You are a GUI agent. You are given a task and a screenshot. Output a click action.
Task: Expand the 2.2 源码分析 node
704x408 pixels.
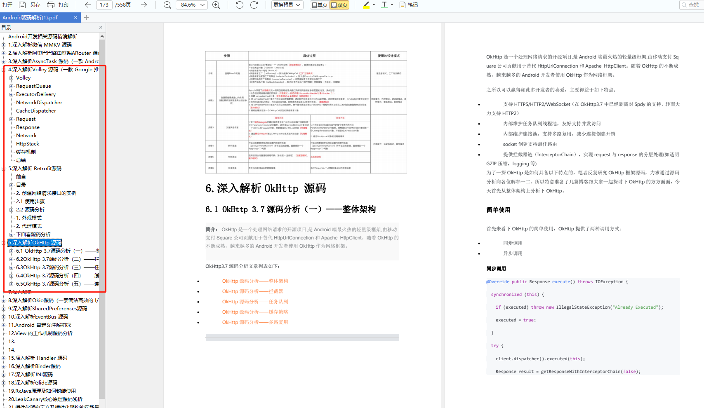(x=12, y=210)
